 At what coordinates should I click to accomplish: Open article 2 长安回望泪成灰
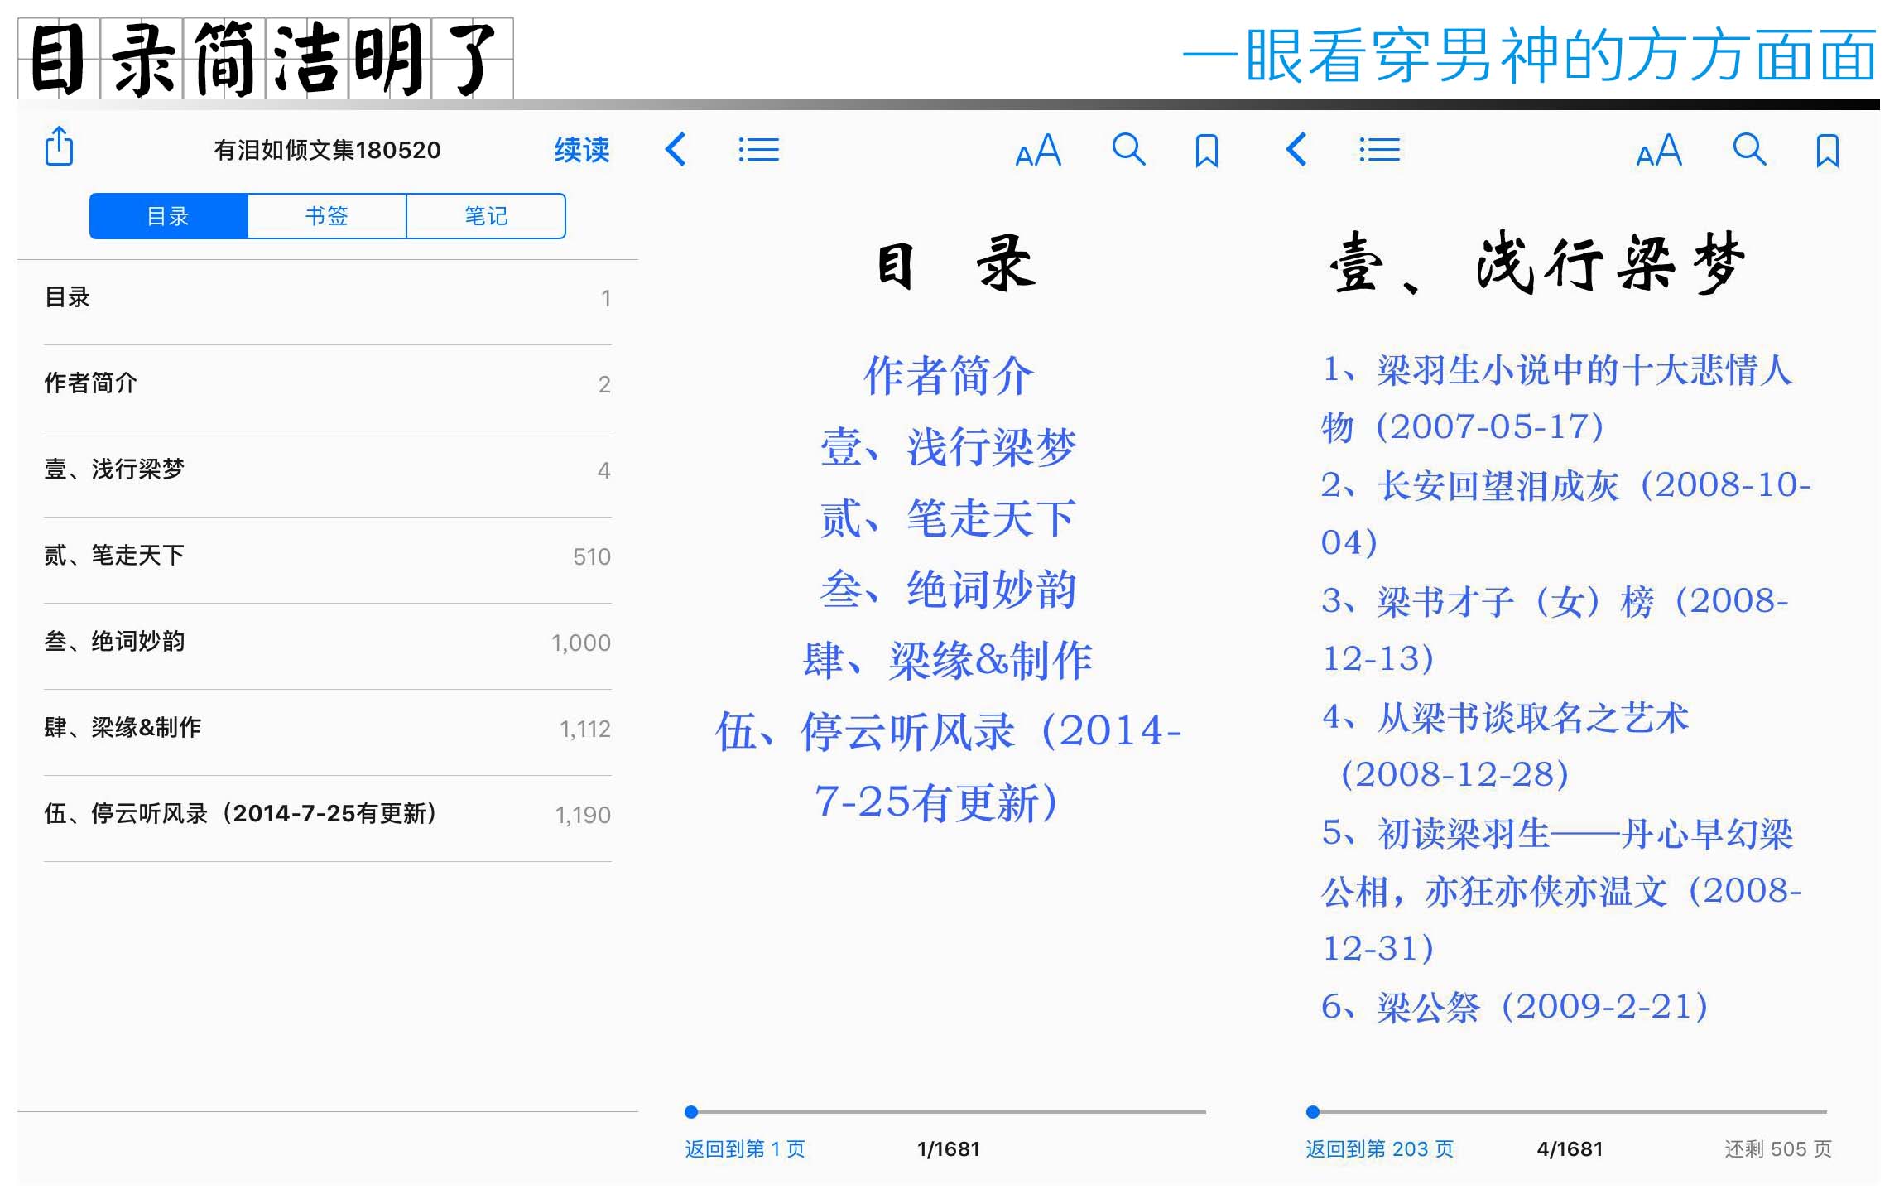(x=1565, y=513)
